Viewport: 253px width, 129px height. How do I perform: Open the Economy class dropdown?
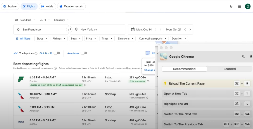point(61,20)
